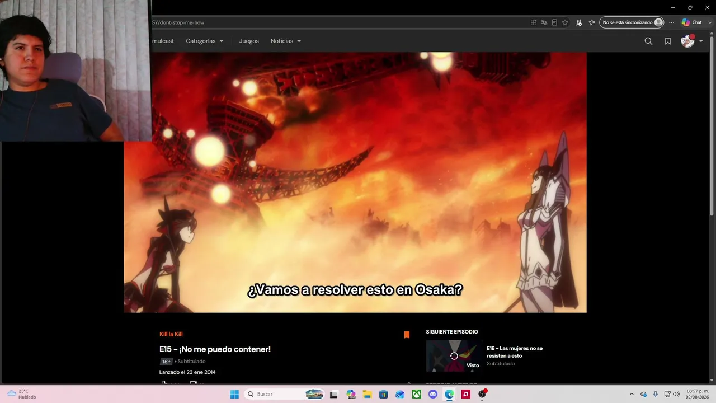This screenshot has width=716, height=403.
Task: Open the OBS Studio taskbar icon
Action: 482,394
